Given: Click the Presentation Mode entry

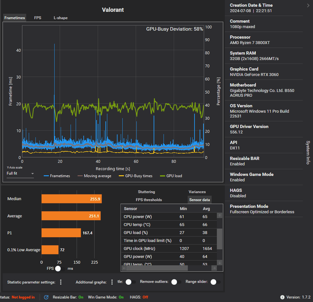Looking at the screenshot, I should pyautogui.click(x=263, y=209).
